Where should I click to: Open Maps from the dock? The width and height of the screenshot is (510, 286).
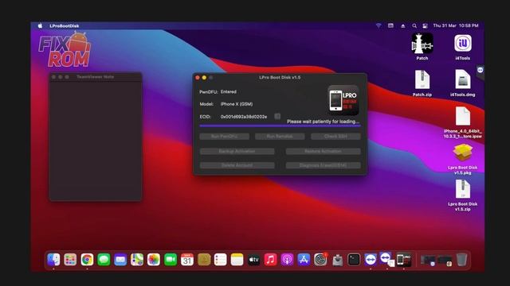(137, 260)
